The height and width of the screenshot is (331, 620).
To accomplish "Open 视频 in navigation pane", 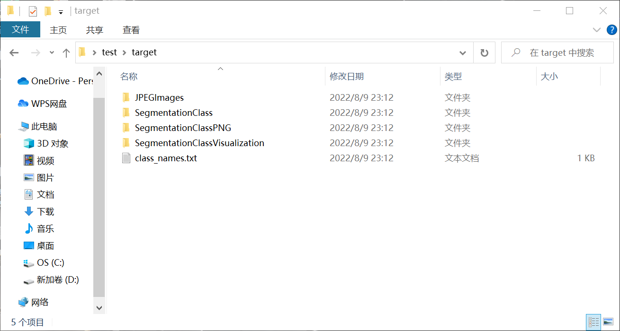I will point(39,160).
